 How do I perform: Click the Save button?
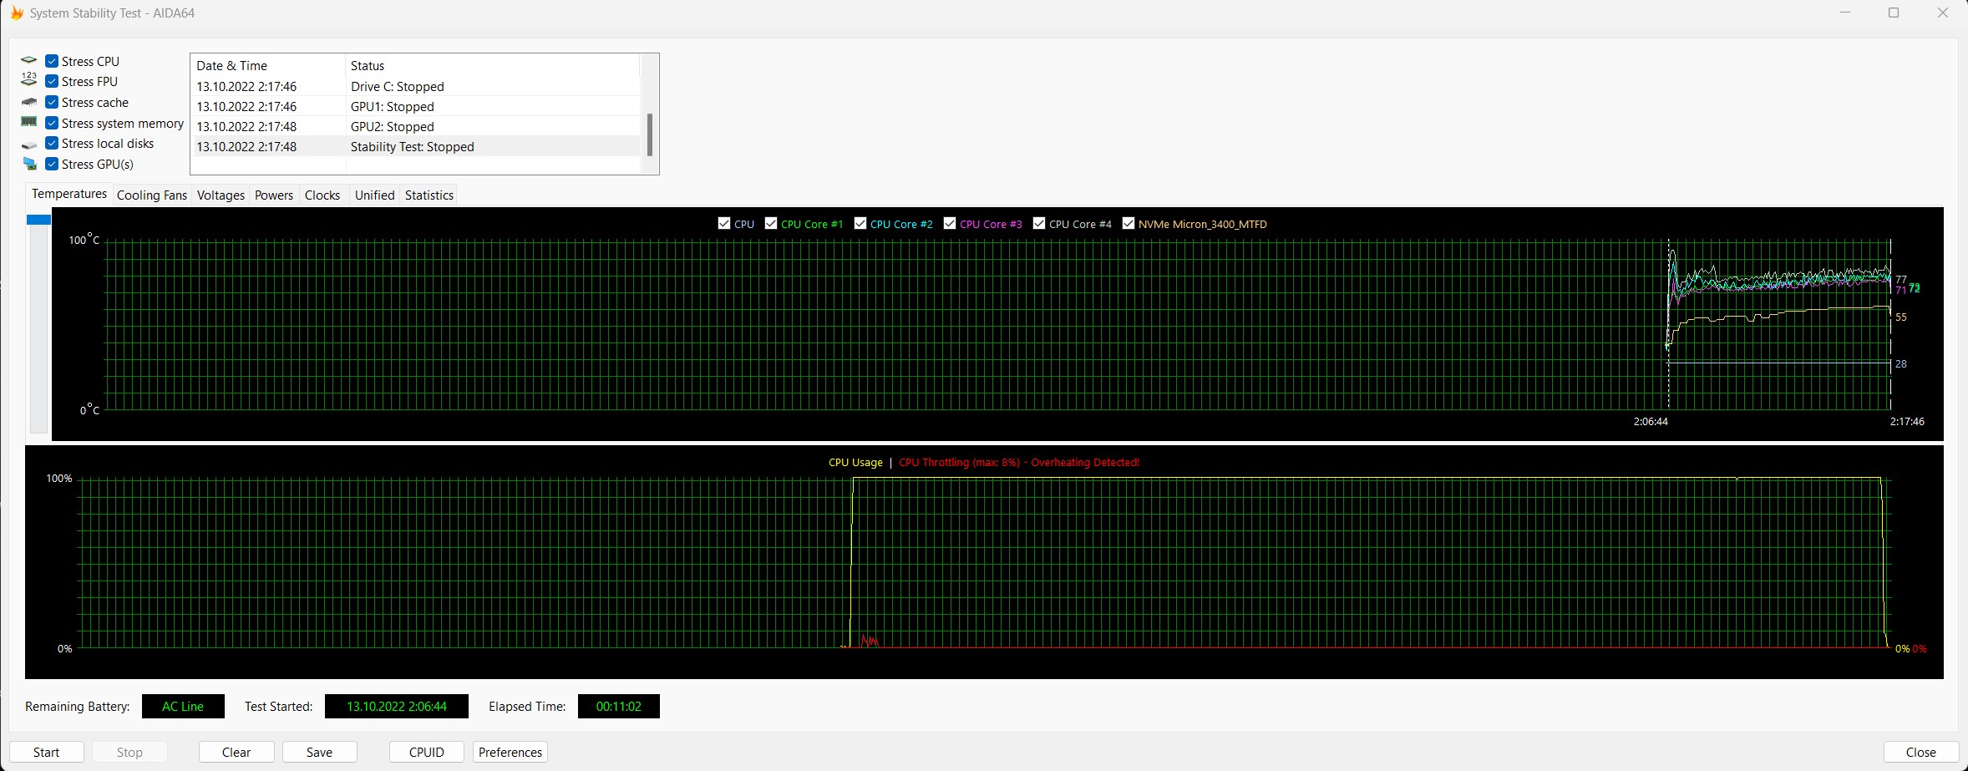pyautogui.click(x=319, y=752)
